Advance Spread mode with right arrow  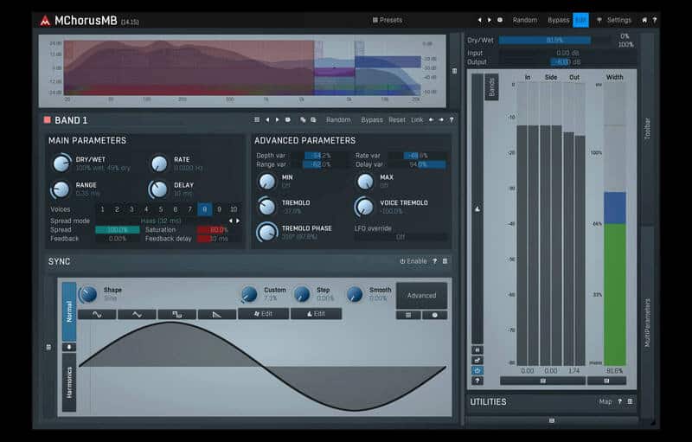[x=238, y=221]
